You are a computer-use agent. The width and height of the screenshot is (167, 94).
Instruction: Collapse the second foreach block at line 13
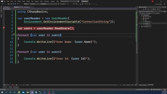pos(17,52)
